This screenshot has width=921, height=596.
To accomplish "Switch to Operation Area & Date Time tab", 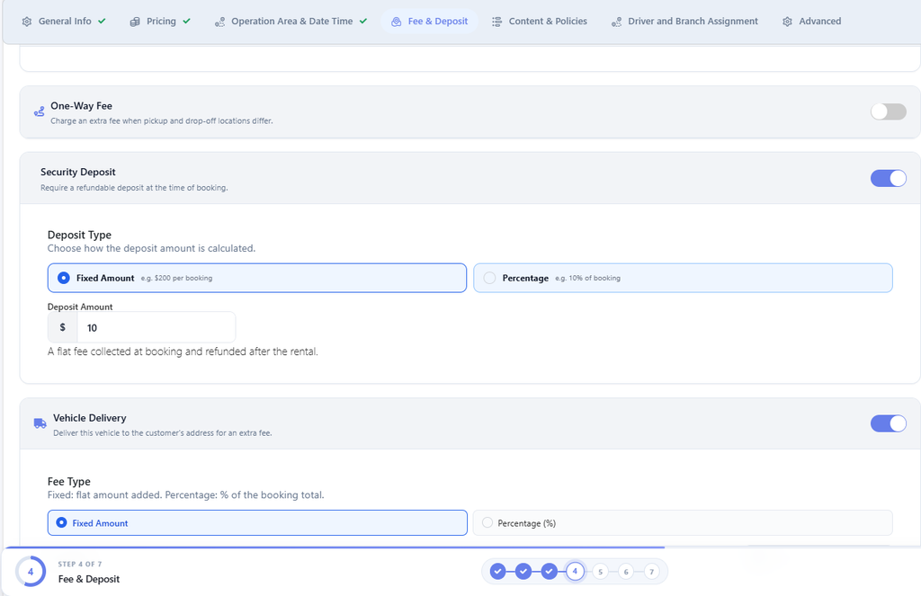I will pos(291,22).
